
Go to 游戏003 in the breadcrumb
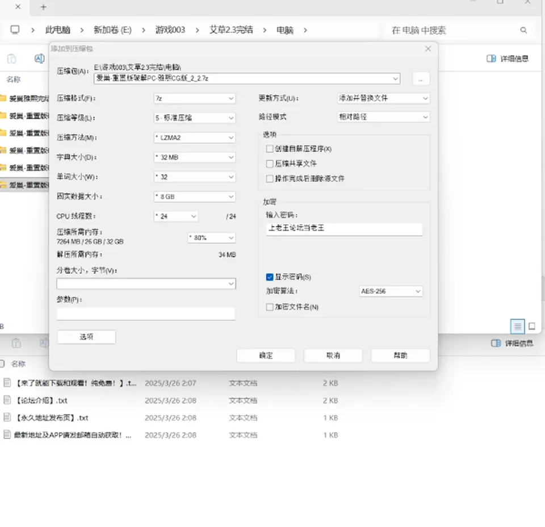170,30
